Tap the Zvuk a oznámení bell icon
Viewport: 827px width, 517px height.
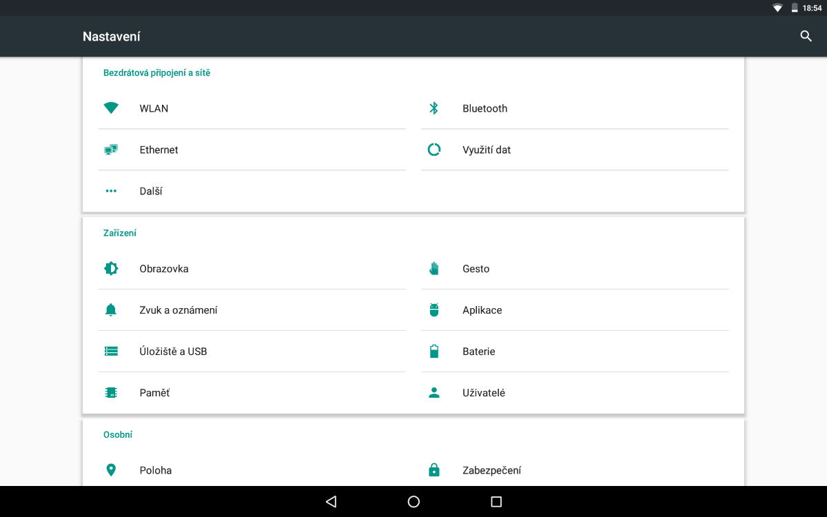(x=111, y=310)
